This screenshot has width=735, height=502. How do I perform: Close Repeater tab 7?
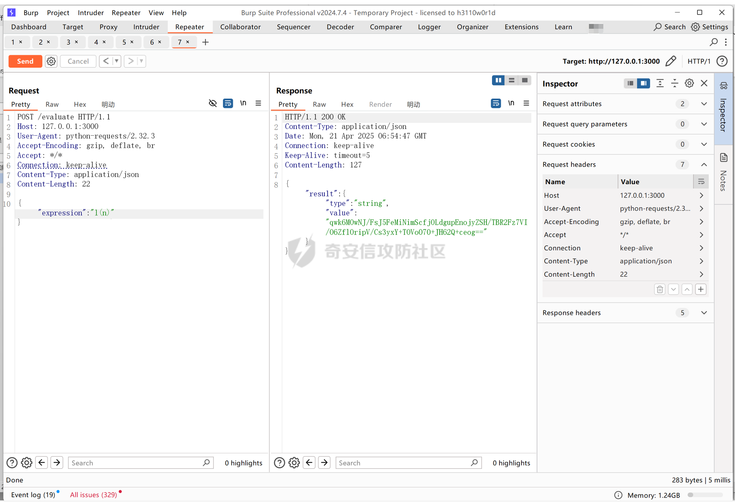pos(188,42)
